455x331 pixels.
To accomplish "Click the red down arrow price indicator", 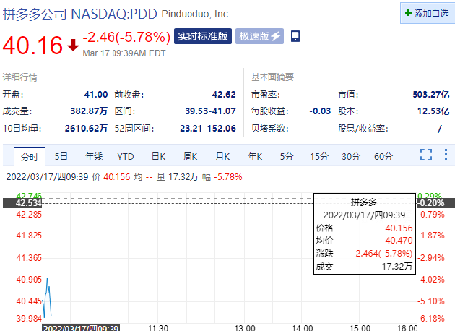I will tap(73, 45).
